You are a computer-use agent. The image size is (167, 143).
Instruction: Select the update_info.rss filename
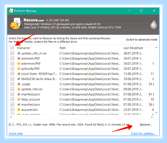click(x=32, y=89)
